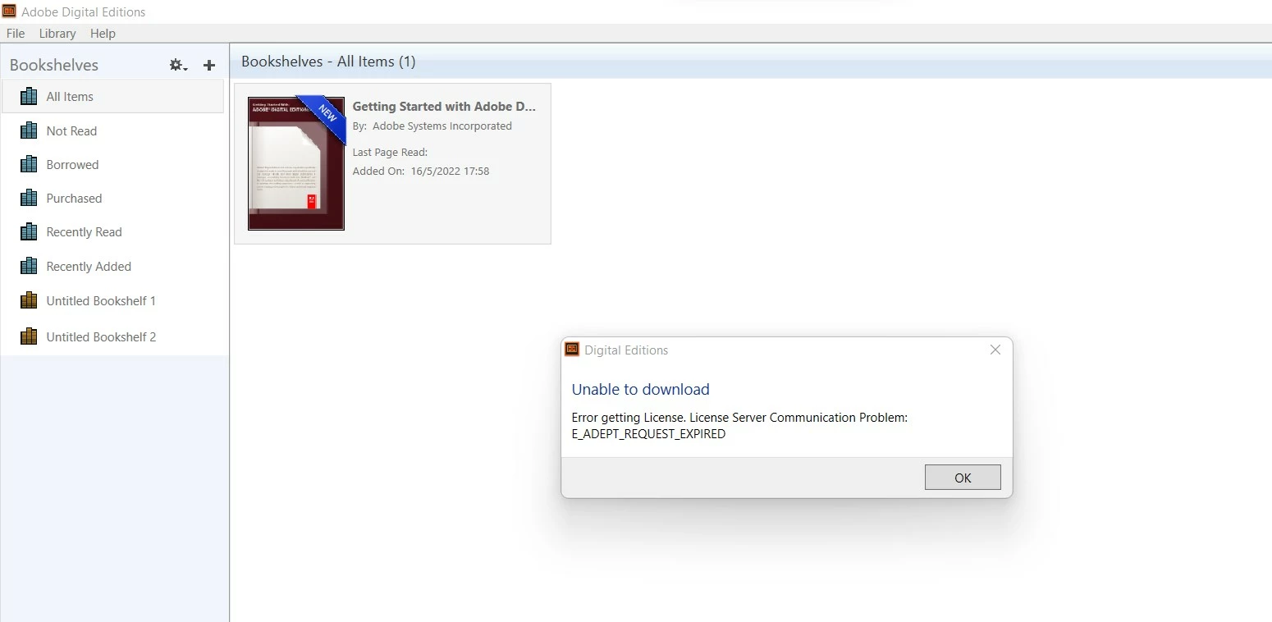1272x622 pixels.
Task: Click the Untitled Bookshelf 2 label
Action: click(x=101, y=336)
